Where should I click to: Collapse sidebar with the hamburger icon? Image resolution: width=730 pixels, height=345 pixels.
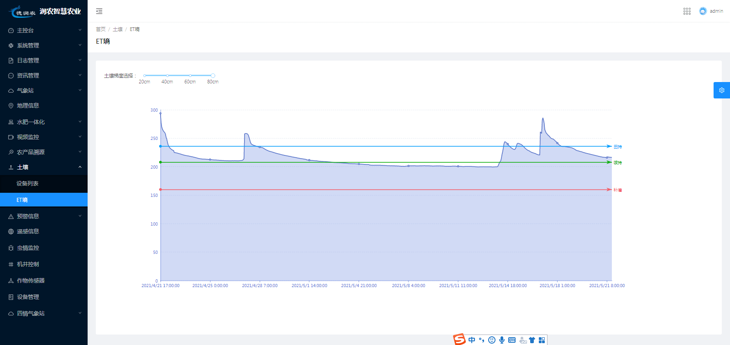[99, 11]
